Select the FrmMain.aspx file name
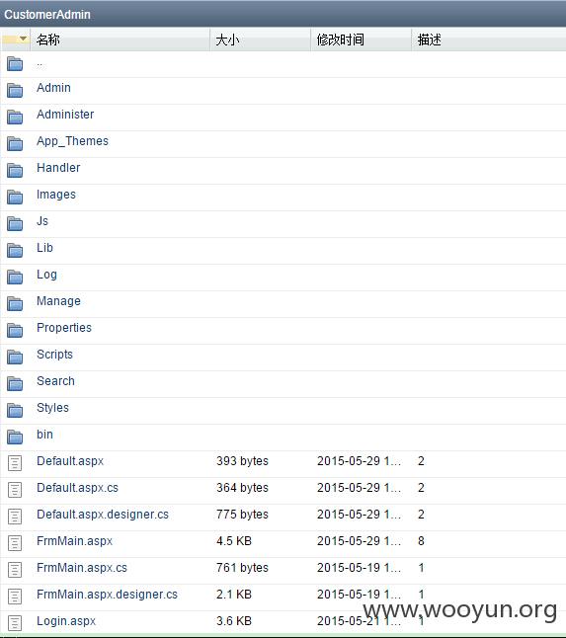 coord(74,541)
